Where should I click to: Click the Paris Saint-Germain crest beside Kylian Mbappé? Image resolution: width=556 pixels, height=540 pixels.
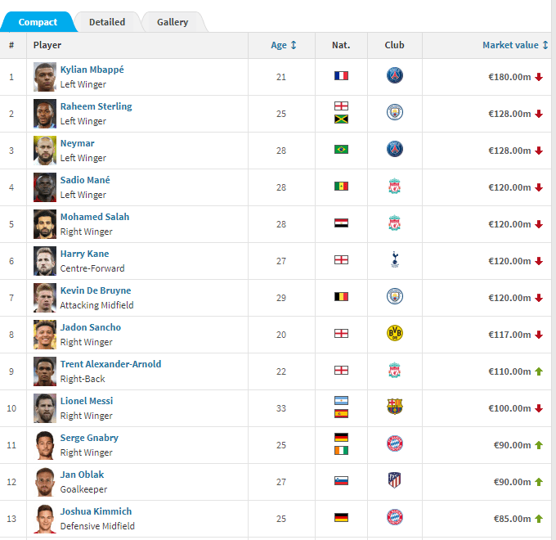394,75
